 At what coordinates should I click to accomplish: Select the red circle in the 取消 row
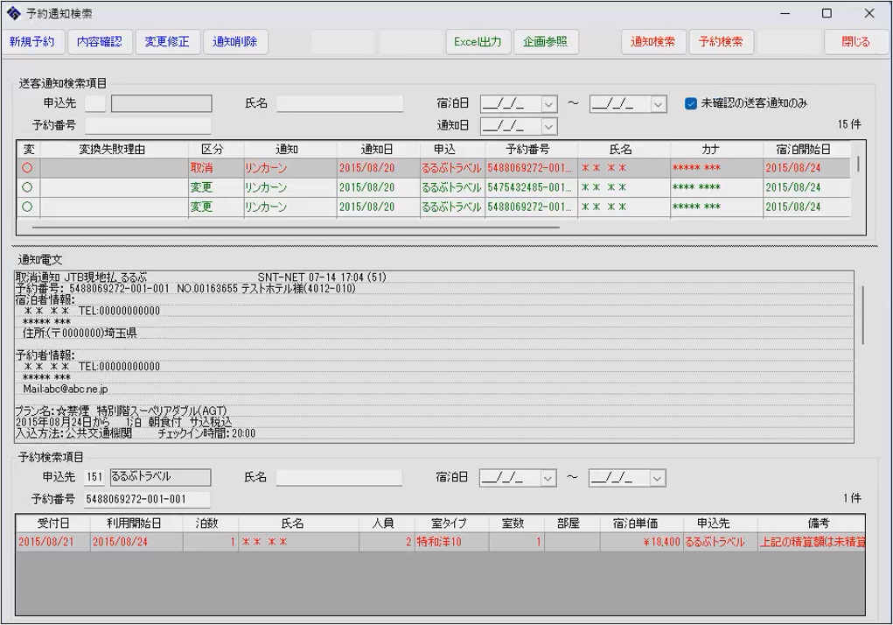27,168
